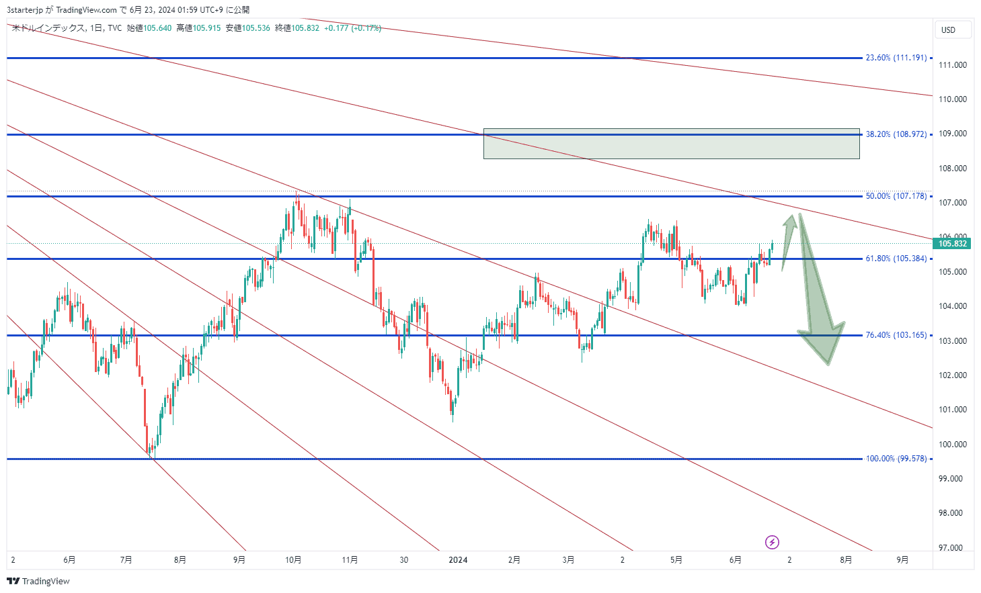
Task: Click the 107.000 price axis label
Action: tap(953, 203)
